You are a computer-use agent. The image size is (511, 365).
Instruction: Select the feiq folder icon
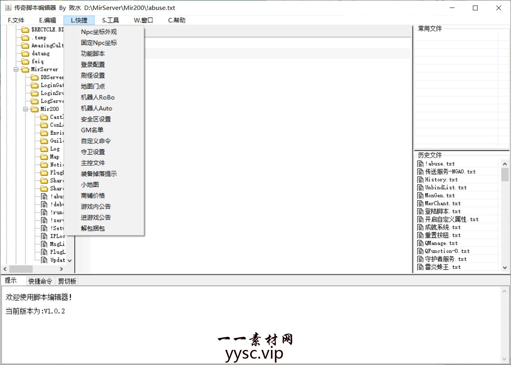pos(25,62)
